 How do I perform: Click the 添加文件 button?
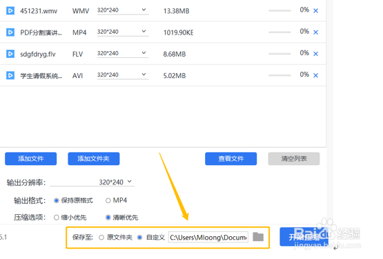click(31, 159)
